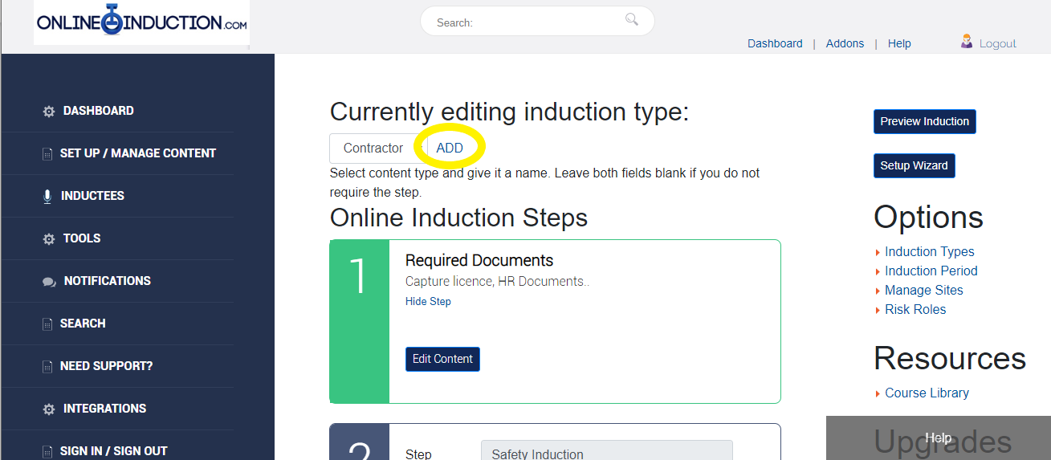This screenshot has width=1051, height=460.
Task: Open the Course Library resource link
Action: point(927,393)
